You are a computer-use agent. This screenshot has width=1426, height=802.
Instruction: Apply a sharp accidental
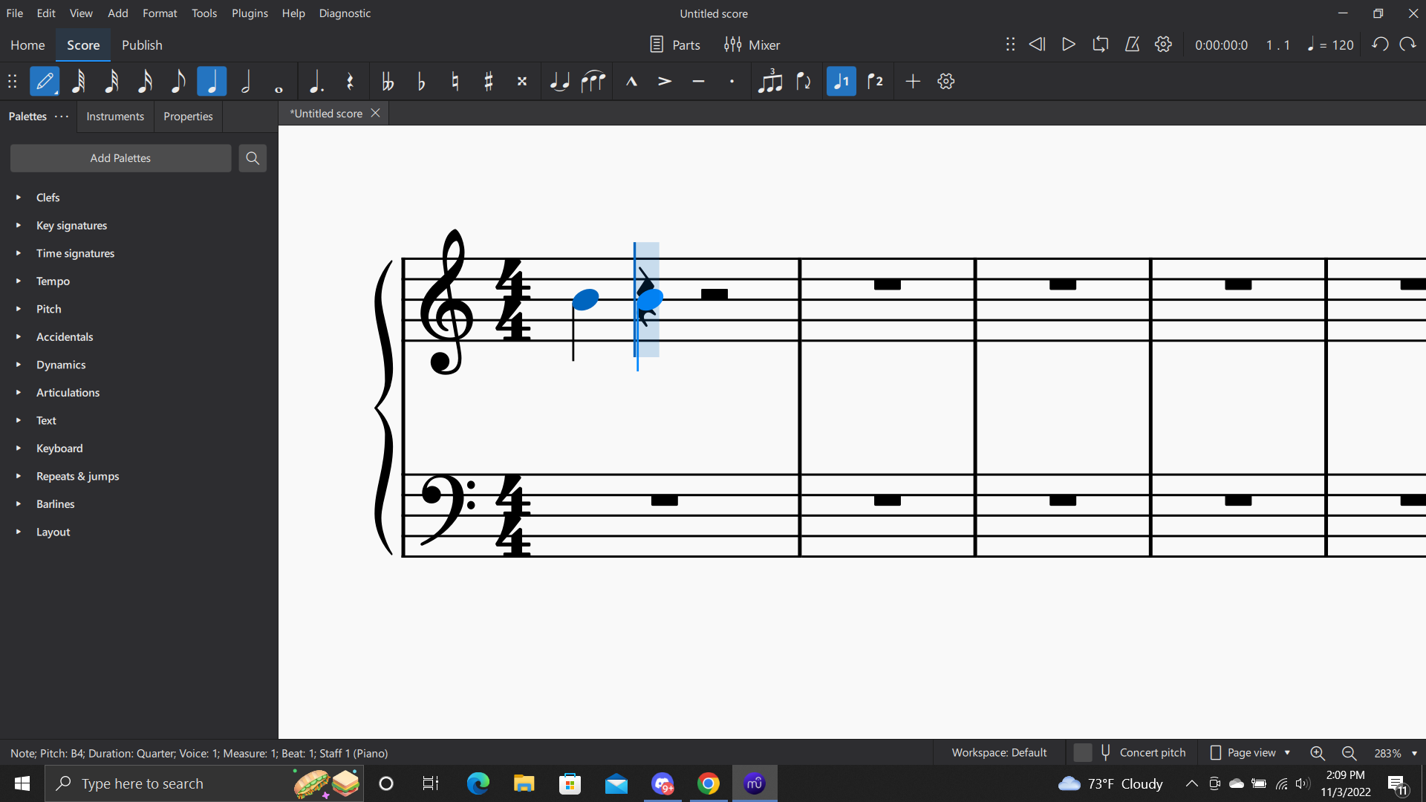488,81
